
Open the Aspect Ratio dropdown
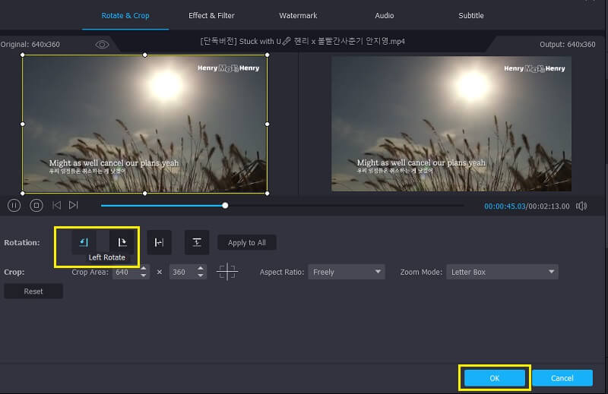pos(346,272)
